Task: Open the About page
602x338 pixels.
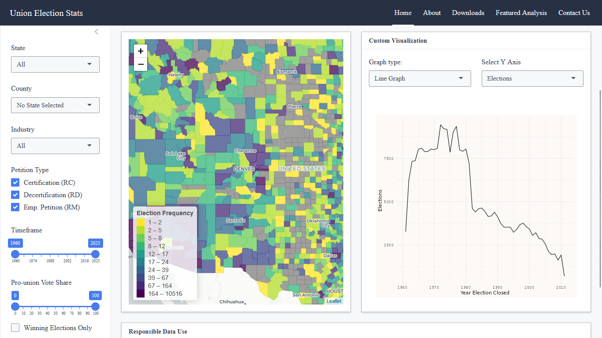Action: click(432, 13)
